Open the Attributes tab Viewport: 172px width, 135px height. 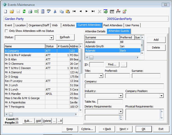click(69, 25)
